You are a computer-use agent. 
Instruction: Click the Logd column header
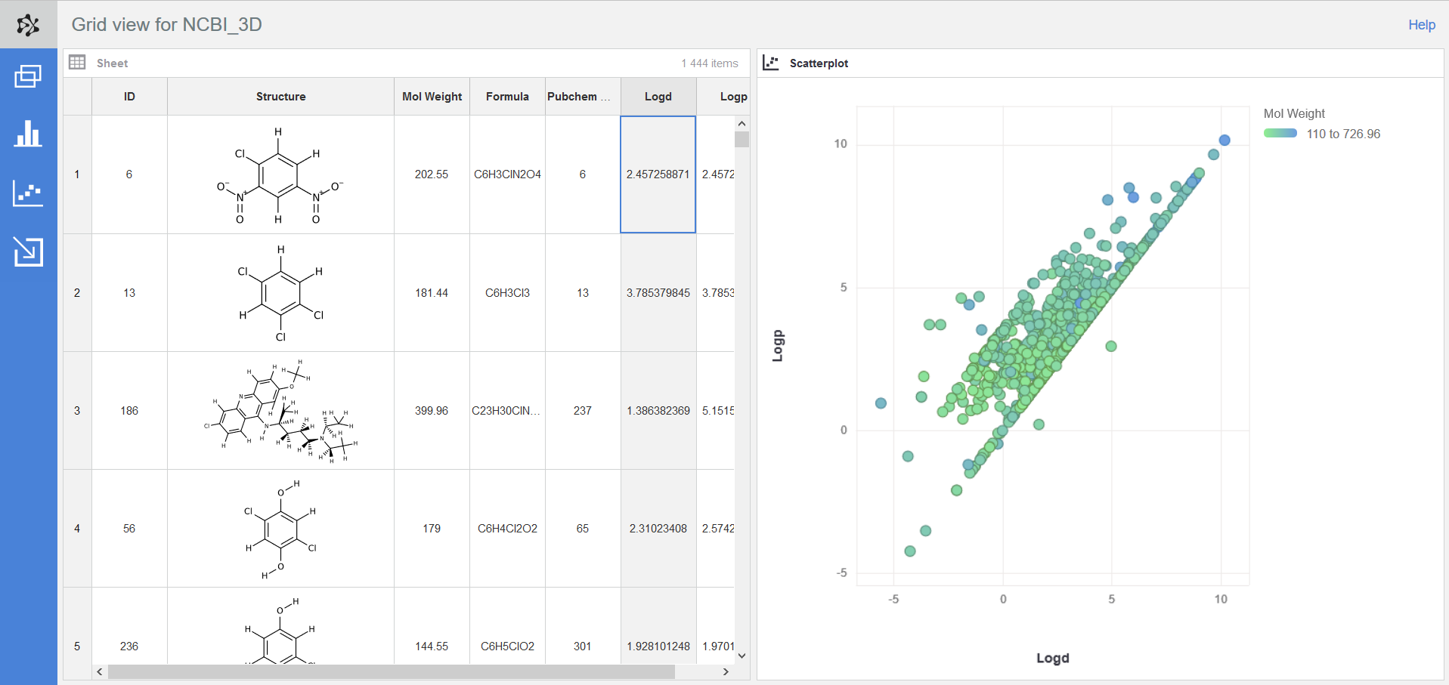[658, 97]
